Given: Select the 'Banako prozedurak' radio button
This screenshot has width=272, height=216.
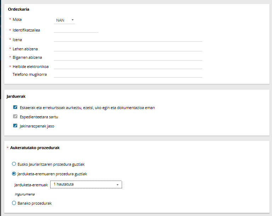Looking at the screenshot, I should point(14,203).
